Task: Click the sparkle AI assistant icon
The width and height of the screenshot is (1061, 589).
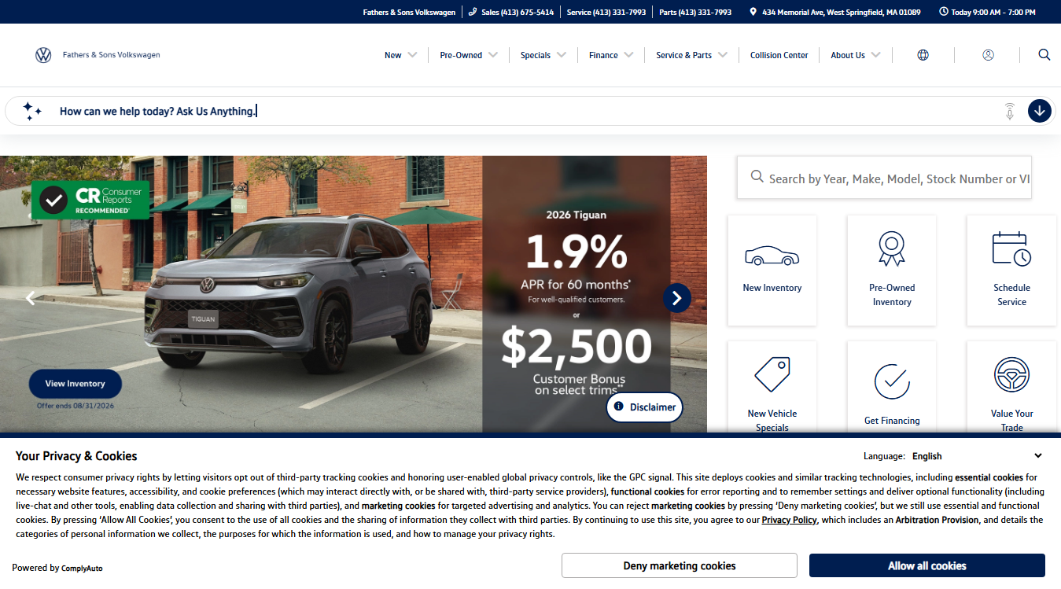Action: pos(32,111)
